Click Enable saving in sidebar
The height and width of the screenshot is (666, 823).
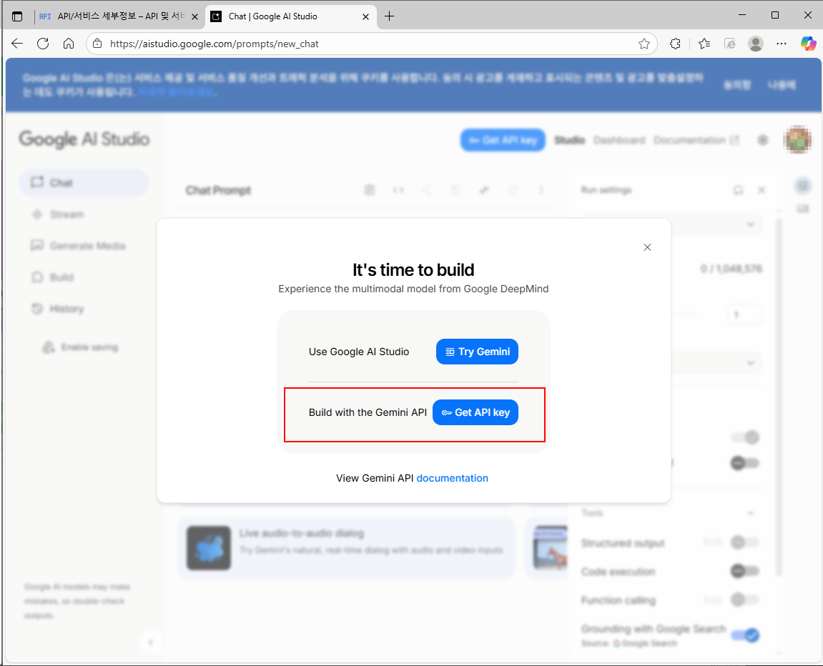(80, 347)
